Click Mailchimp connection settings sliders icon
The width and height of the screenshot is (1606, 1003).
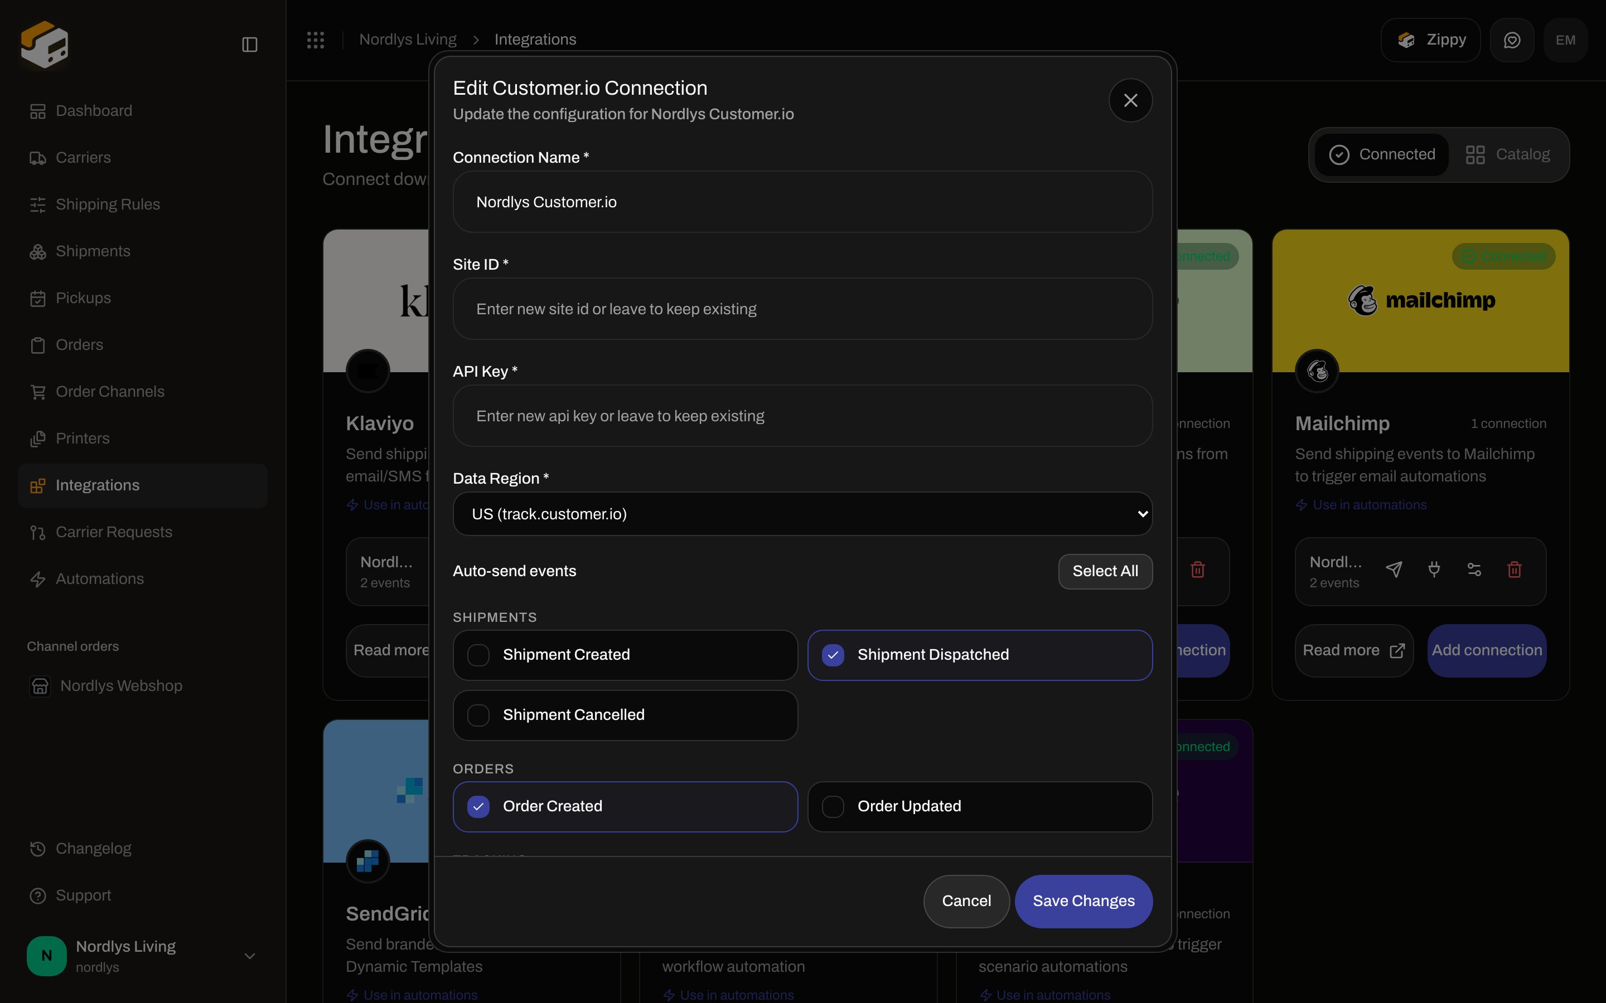1474,570
